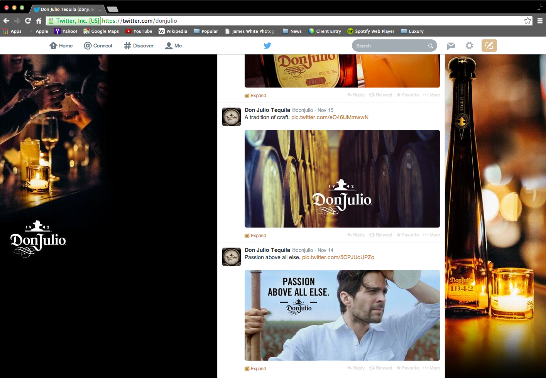Select the Don Julio Tequila browser tab

(68, 9)
